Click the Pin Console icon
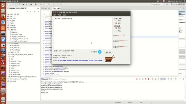The width and height of the screenshot is (186, 104). coord(168,79)
